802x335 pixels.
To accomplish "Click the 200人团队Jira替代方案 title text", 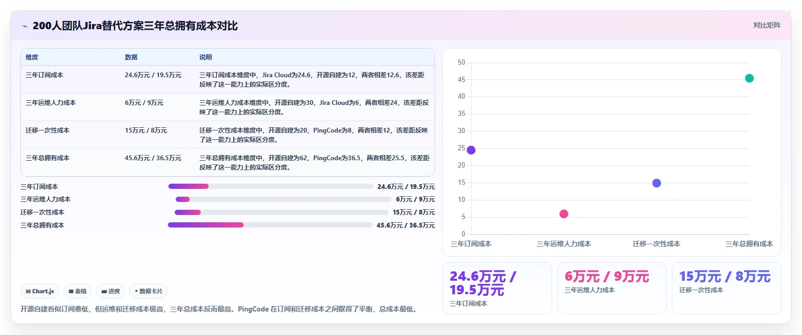I will click(135, 26).
